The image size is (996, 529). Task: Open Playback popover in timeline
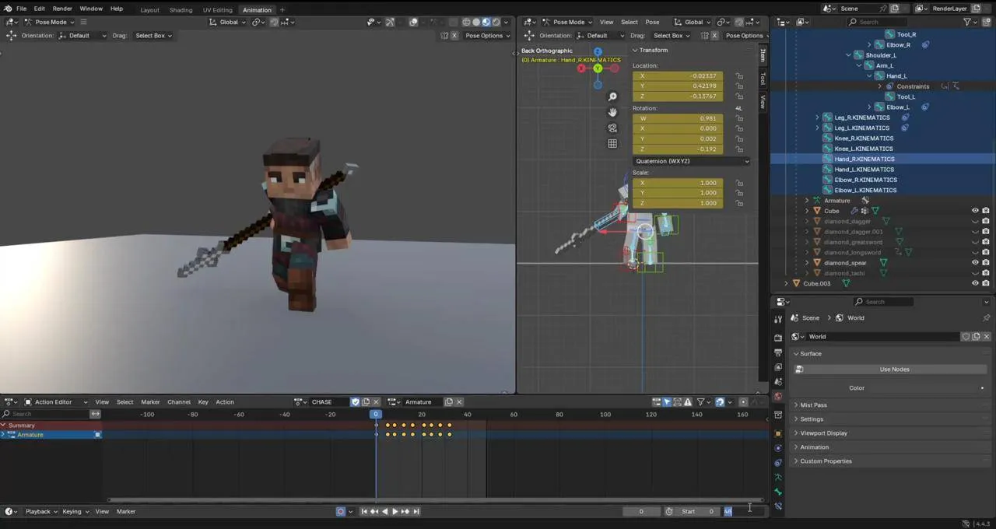(40, 511)
